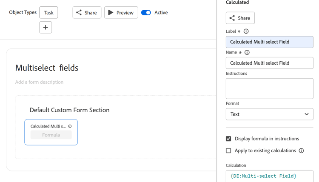Click the Calculation formula box
The height and width of the screenshot is (182, 319).
coord(270,176)
